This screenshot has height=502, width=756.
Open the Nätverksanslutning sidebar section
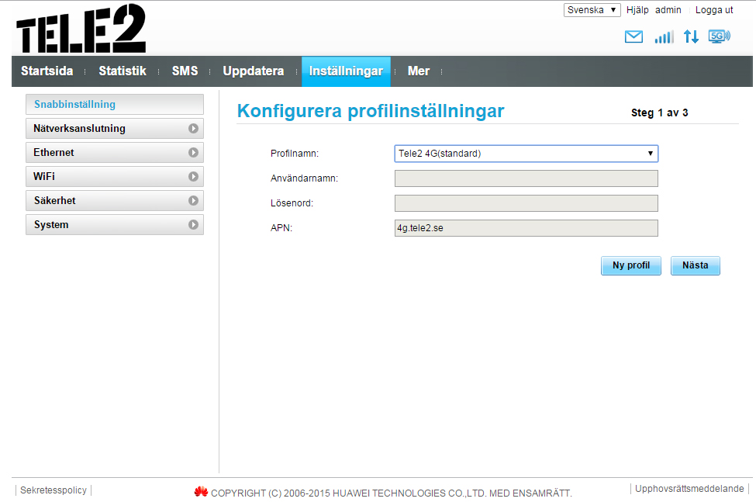[x=115, y=128]
